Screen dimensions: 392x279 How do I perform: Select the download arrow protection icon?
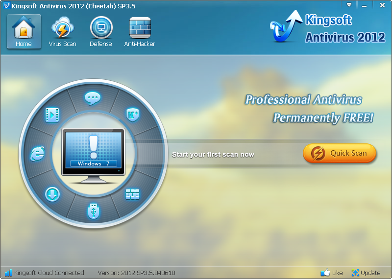pyautogui.click(x=52, y=194)
